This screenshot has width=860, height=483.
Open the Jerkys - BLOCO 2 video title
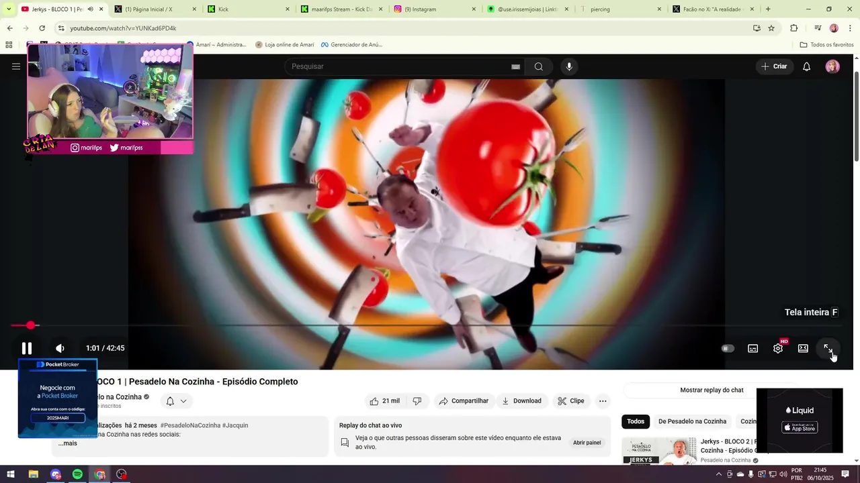click(729, 445)
